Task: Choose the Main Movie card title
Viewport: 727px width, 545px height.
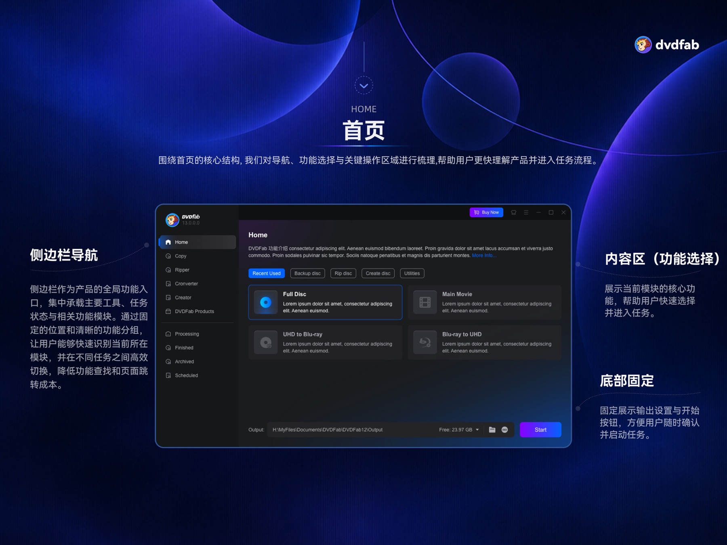Action: [457, 294]
